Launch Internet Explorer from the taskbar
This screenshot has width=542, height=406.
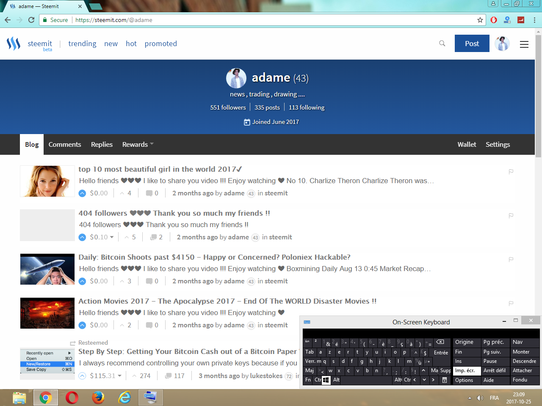coord(124,398)
